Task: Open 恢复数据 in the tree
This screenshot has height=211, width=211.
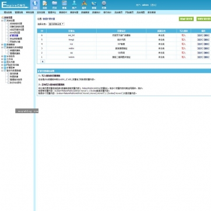Action: coord(14,76)
